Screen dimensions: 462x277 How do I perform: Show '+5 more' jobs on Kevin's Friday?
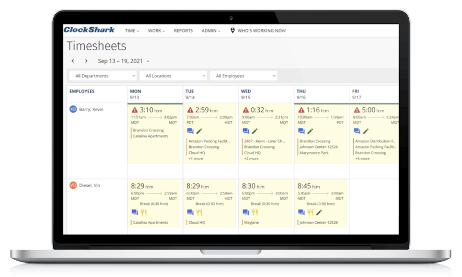coord(362,158)
